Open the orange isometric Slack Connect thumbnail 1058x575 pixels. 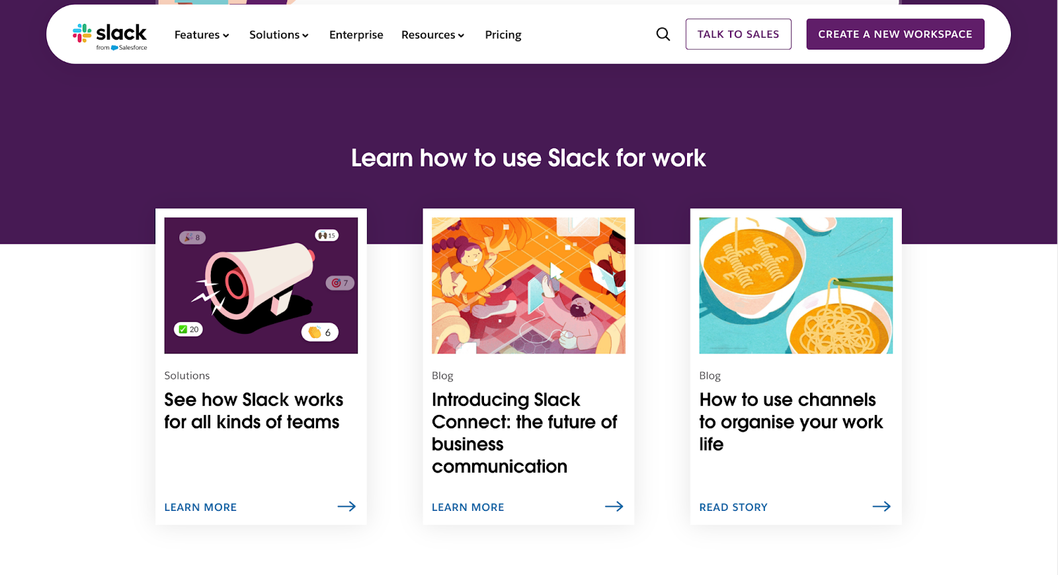[528, 286]
